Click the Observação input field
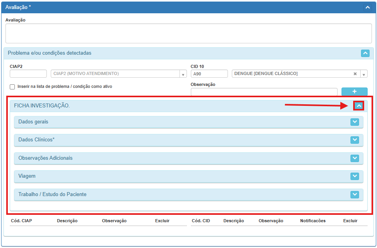The height and width of the screenshot is (248, 377). (x=264, y=92)
